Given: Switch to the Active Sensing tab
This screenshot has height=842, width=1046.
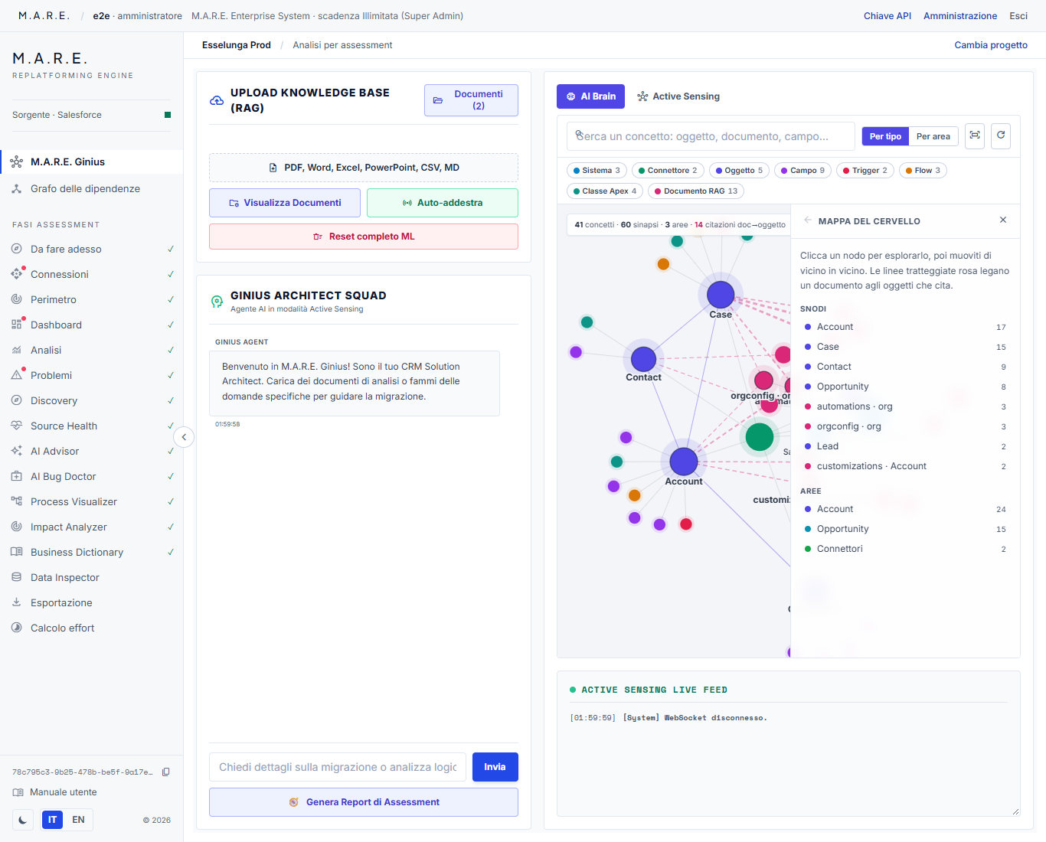Looking at the screenshot, I should point(678,96).
